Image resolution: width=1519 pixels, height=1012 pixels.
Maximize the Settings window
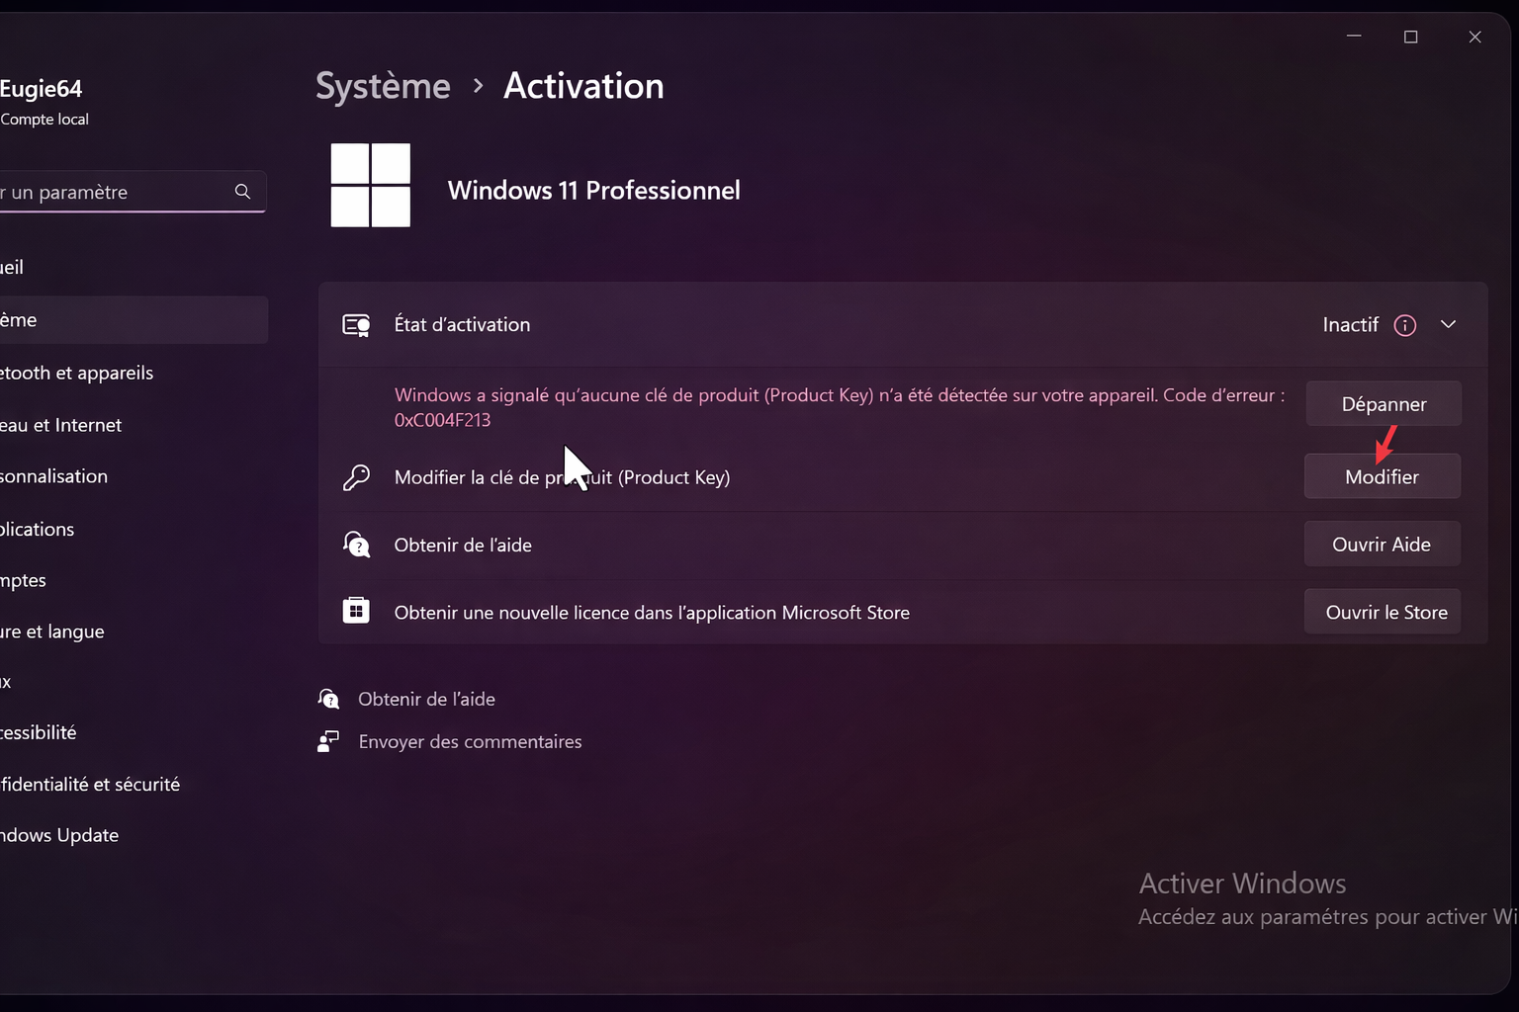1411,37
